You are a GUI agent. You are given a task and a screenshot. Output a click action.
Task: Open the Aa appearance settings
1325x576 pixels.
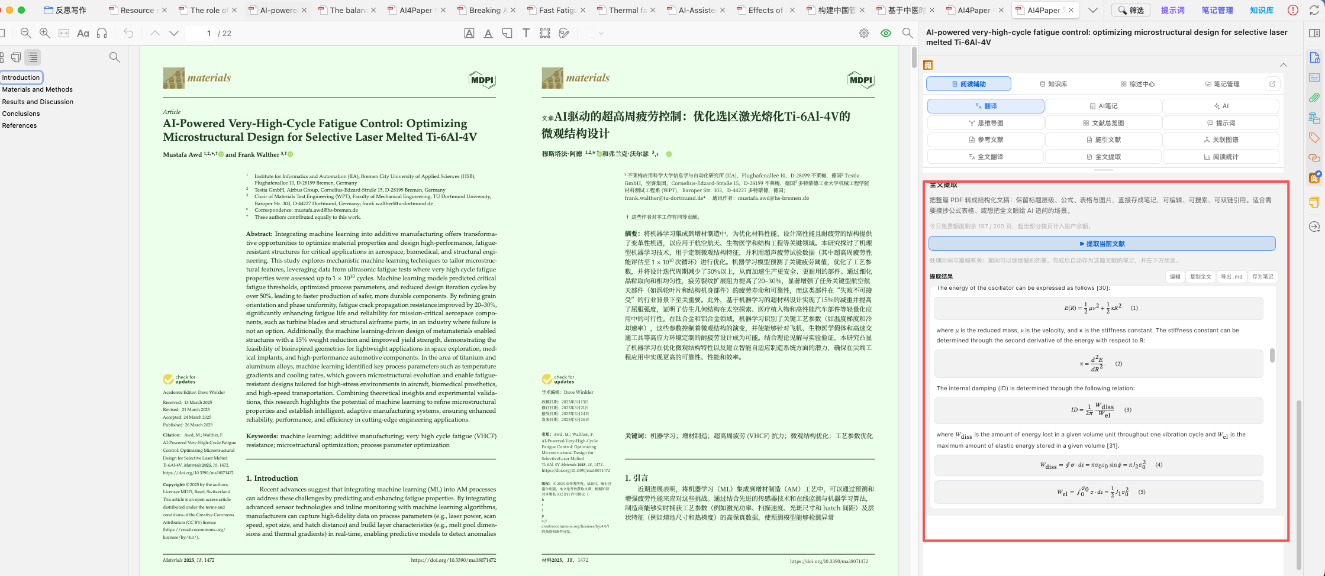[83, 33]
